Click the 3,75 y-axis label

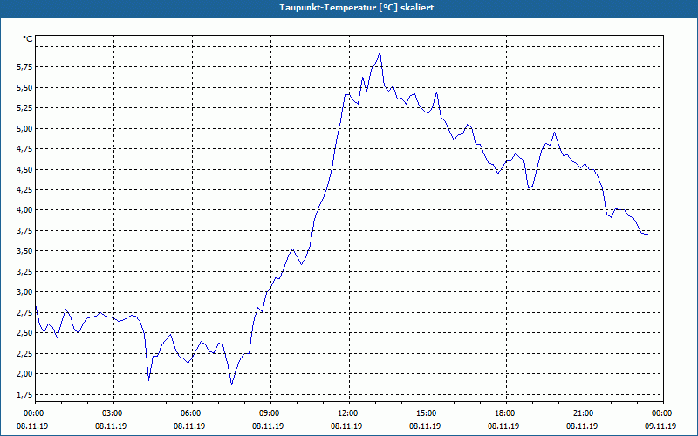pos(25,230)
